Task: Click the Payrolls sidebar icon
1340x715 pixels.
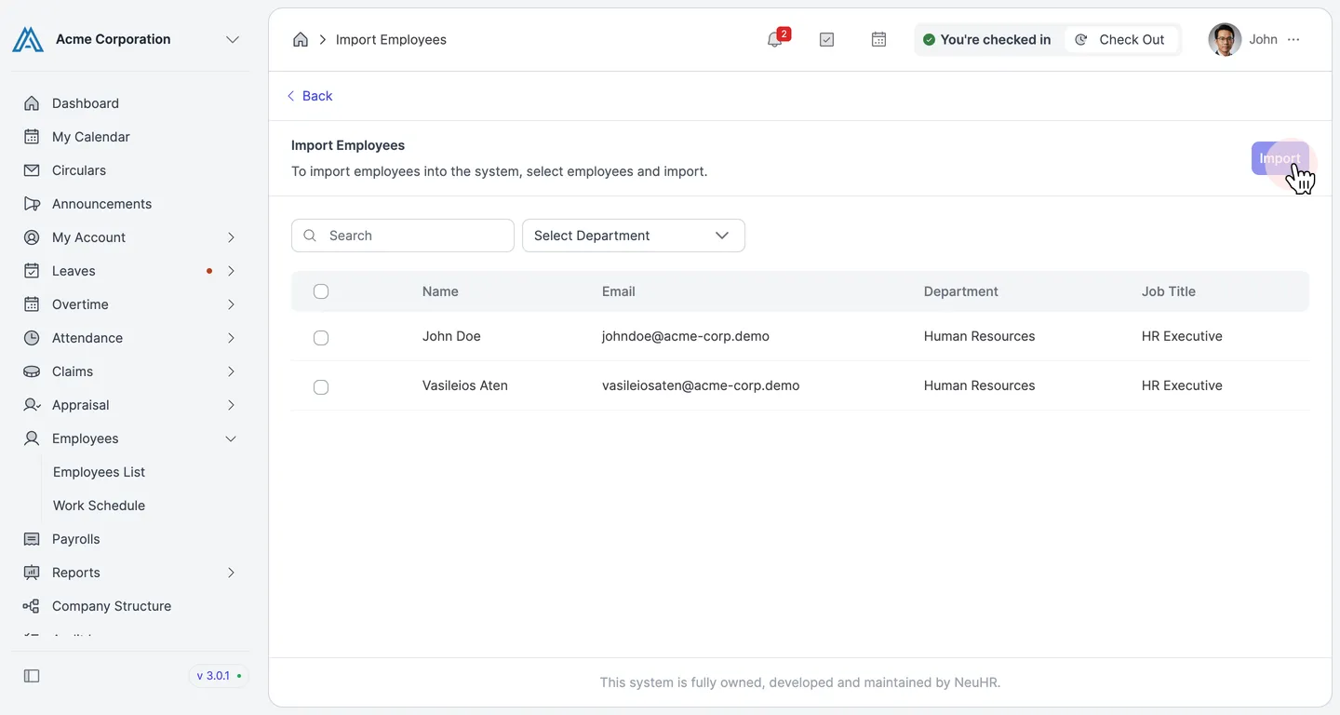Action: click(x=32, y=539)
